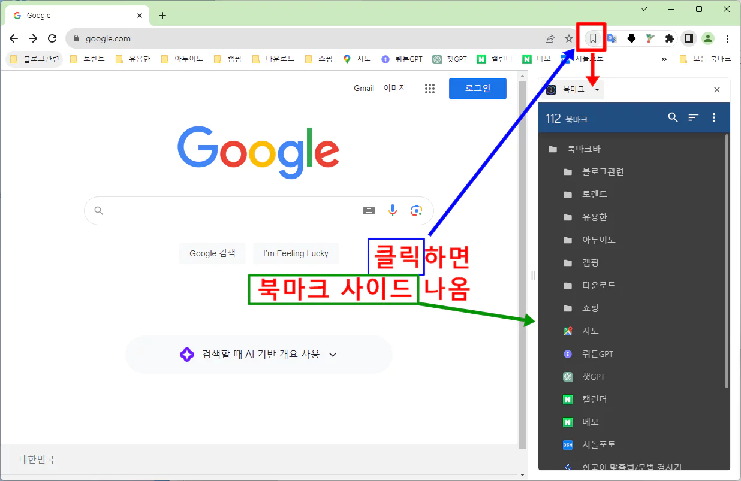Start a voice search with the microphone
This screenshot has width=741, height=481.
pos(393,210)
